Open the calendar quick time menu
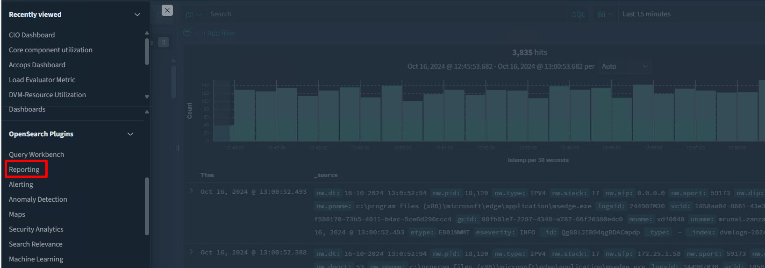The width and height of the screenshot is (765, 268). (x=605, y=14)
